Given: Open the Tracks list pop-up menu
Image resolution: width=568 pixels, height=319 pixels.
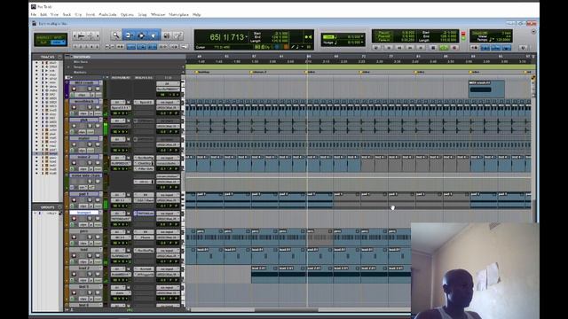Looking at the screenshot, I should coord(59,57).
